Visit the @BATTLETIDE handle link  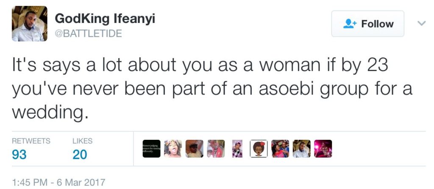click(x=89, y=34)
